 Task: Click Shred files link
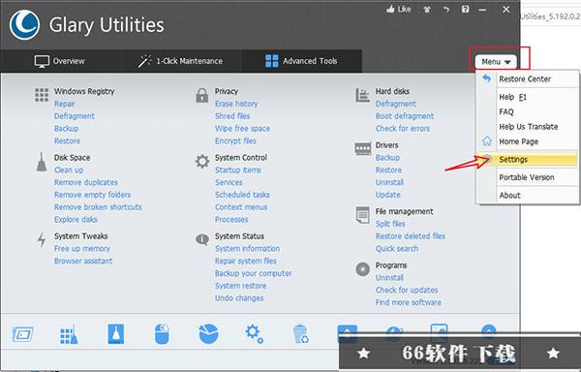[x=232, y=116]
